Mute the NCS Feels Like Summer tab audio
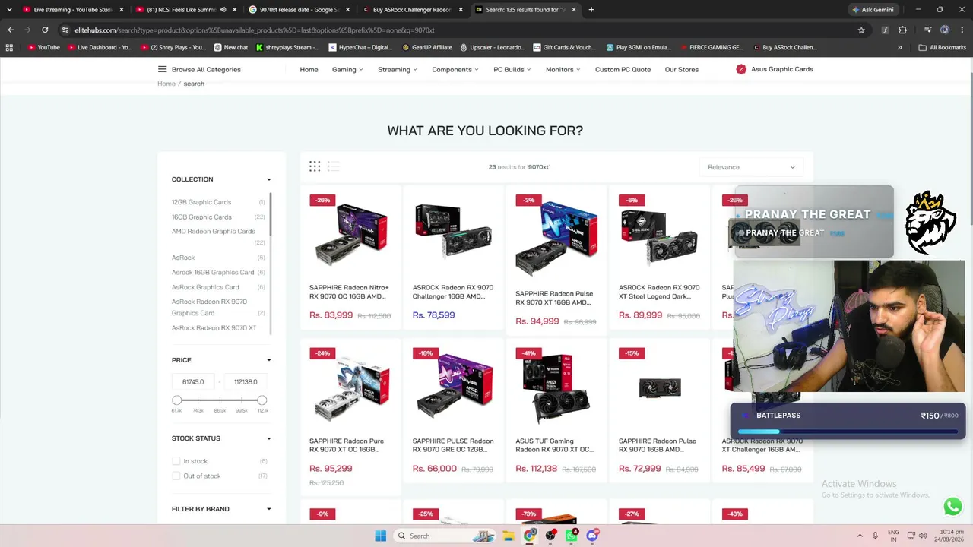The height and width of the screenshot is (547, 973). 223,10
